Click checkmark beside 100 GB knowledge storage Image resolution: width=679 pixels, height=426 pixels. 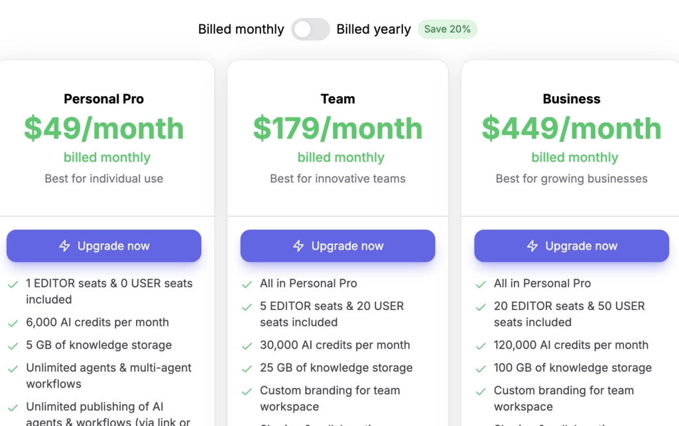(481, 368)
